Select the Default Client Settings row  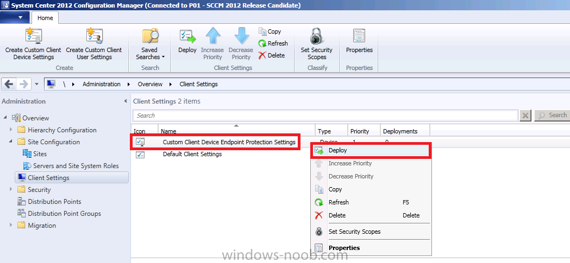(192, 154)
